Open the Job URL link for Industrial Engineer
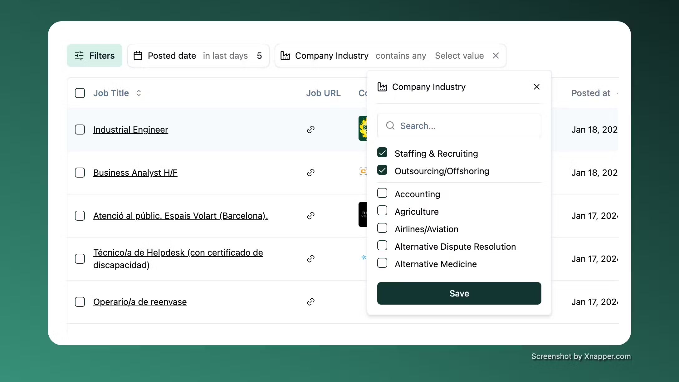 point(310,130)
